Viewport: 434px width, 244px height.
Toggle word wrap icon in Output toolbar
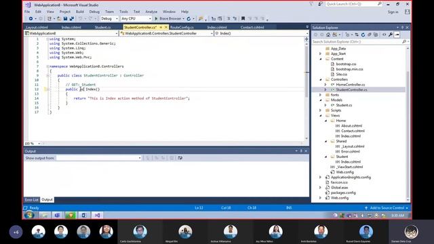click(180, 158)
